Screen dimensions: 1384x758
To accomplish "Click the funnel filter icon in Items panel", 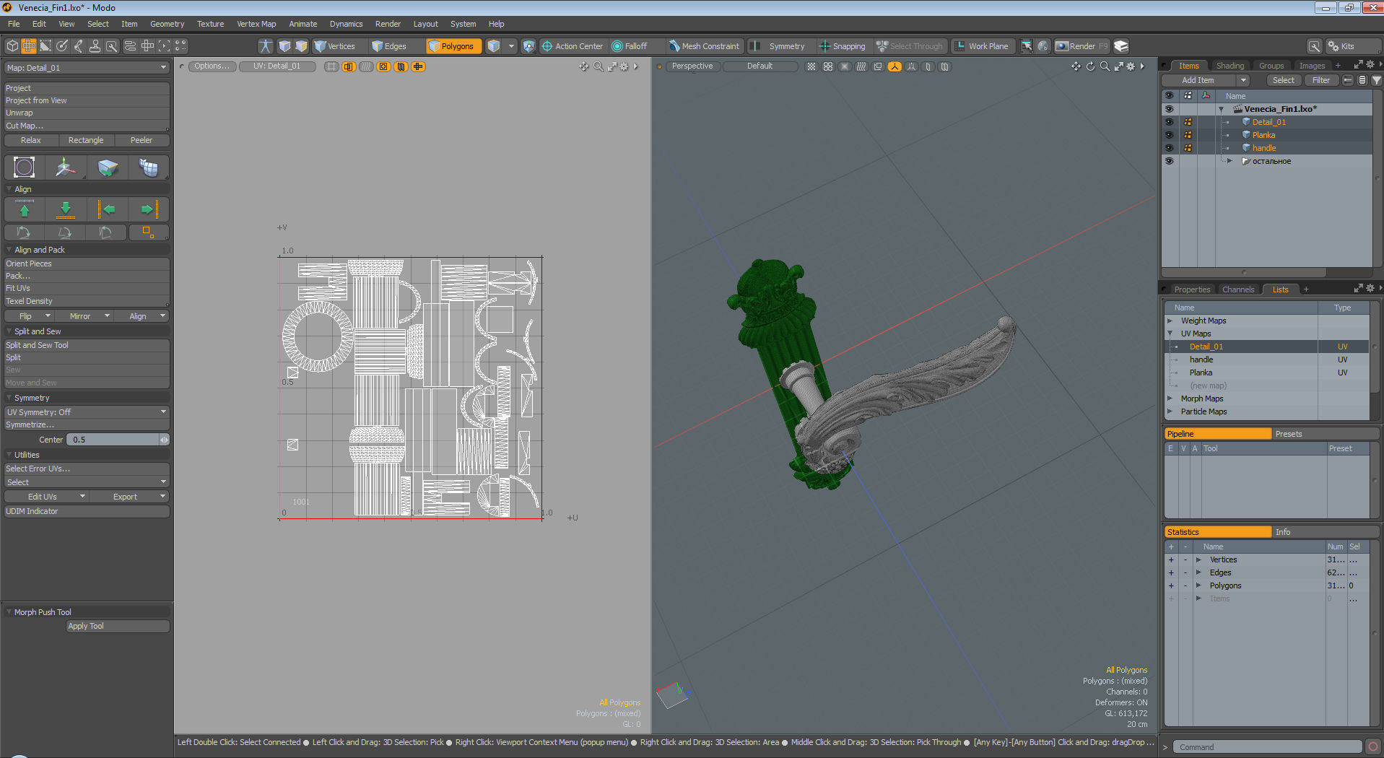I will (x=1377, y=80).
